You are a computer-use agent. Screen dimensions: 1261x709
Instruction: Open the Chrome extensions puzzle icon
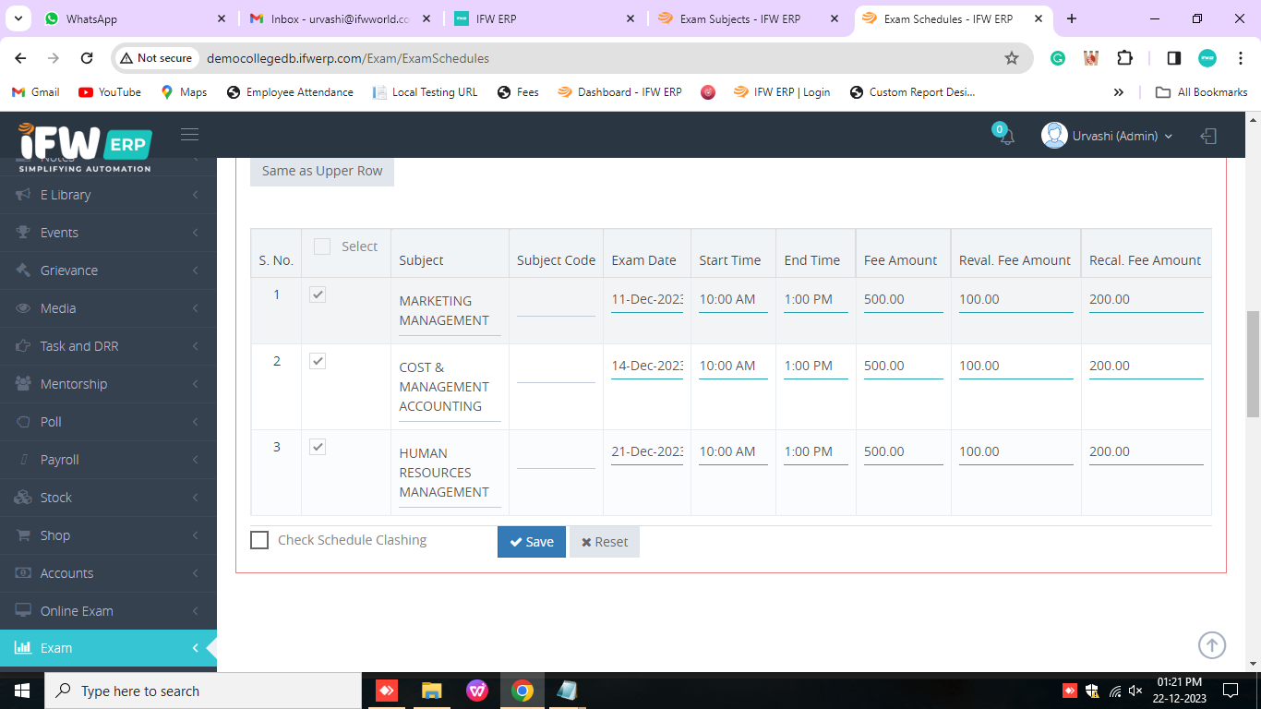1124,58
